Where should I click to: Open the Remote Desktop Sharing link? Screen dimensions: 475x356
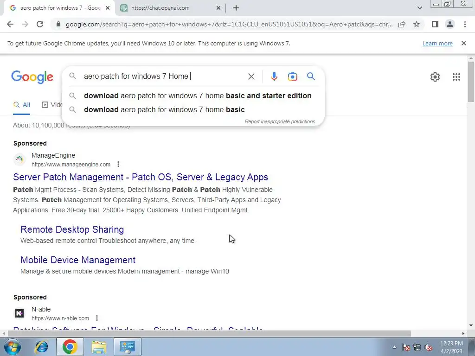(x=72, y=229)
